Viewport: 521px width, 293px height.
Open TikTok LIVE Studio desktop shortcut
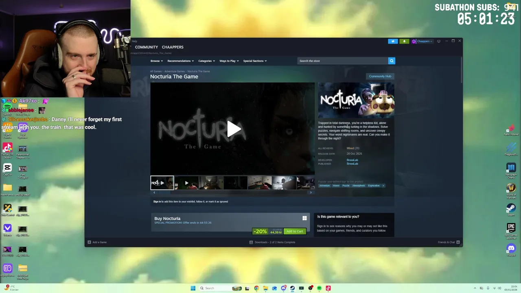coord(7,149)
